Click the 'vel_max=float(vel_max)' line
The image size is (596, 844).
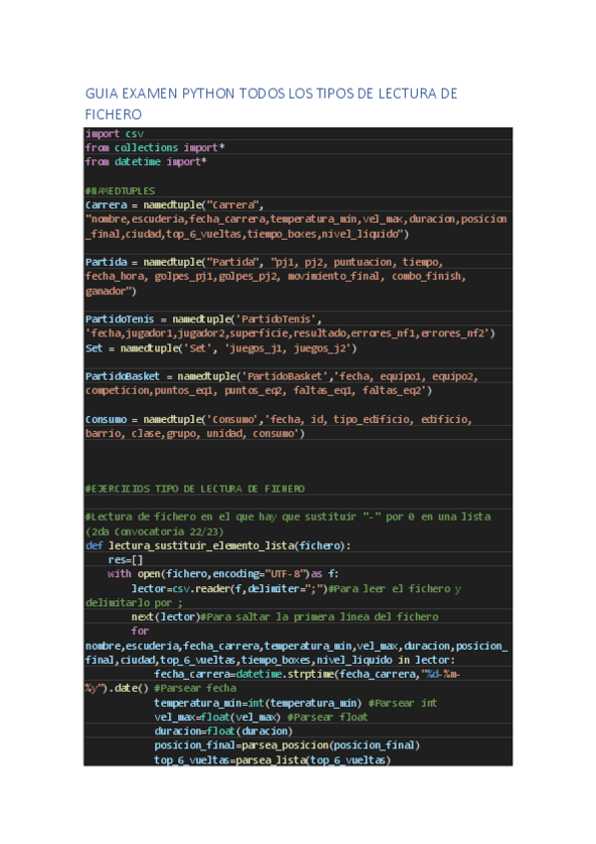pos(261,717)
